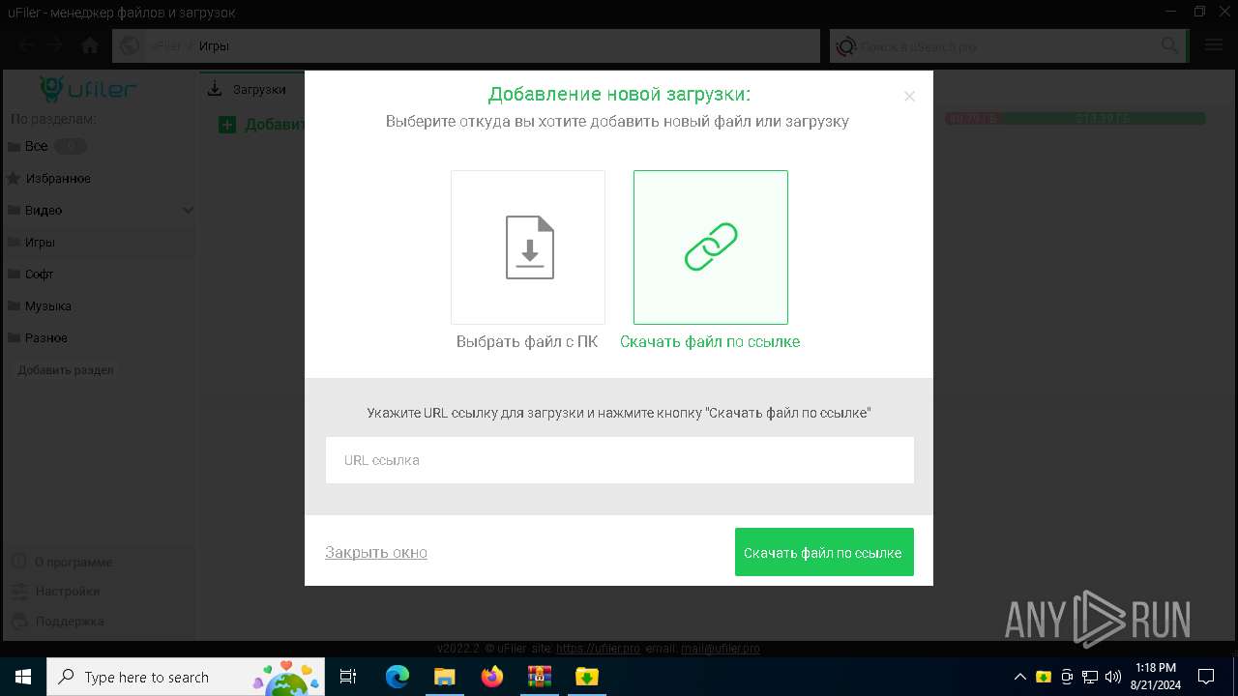Click the disk space usage bar
1238x696 pixels.
(x=1076, y=119)
